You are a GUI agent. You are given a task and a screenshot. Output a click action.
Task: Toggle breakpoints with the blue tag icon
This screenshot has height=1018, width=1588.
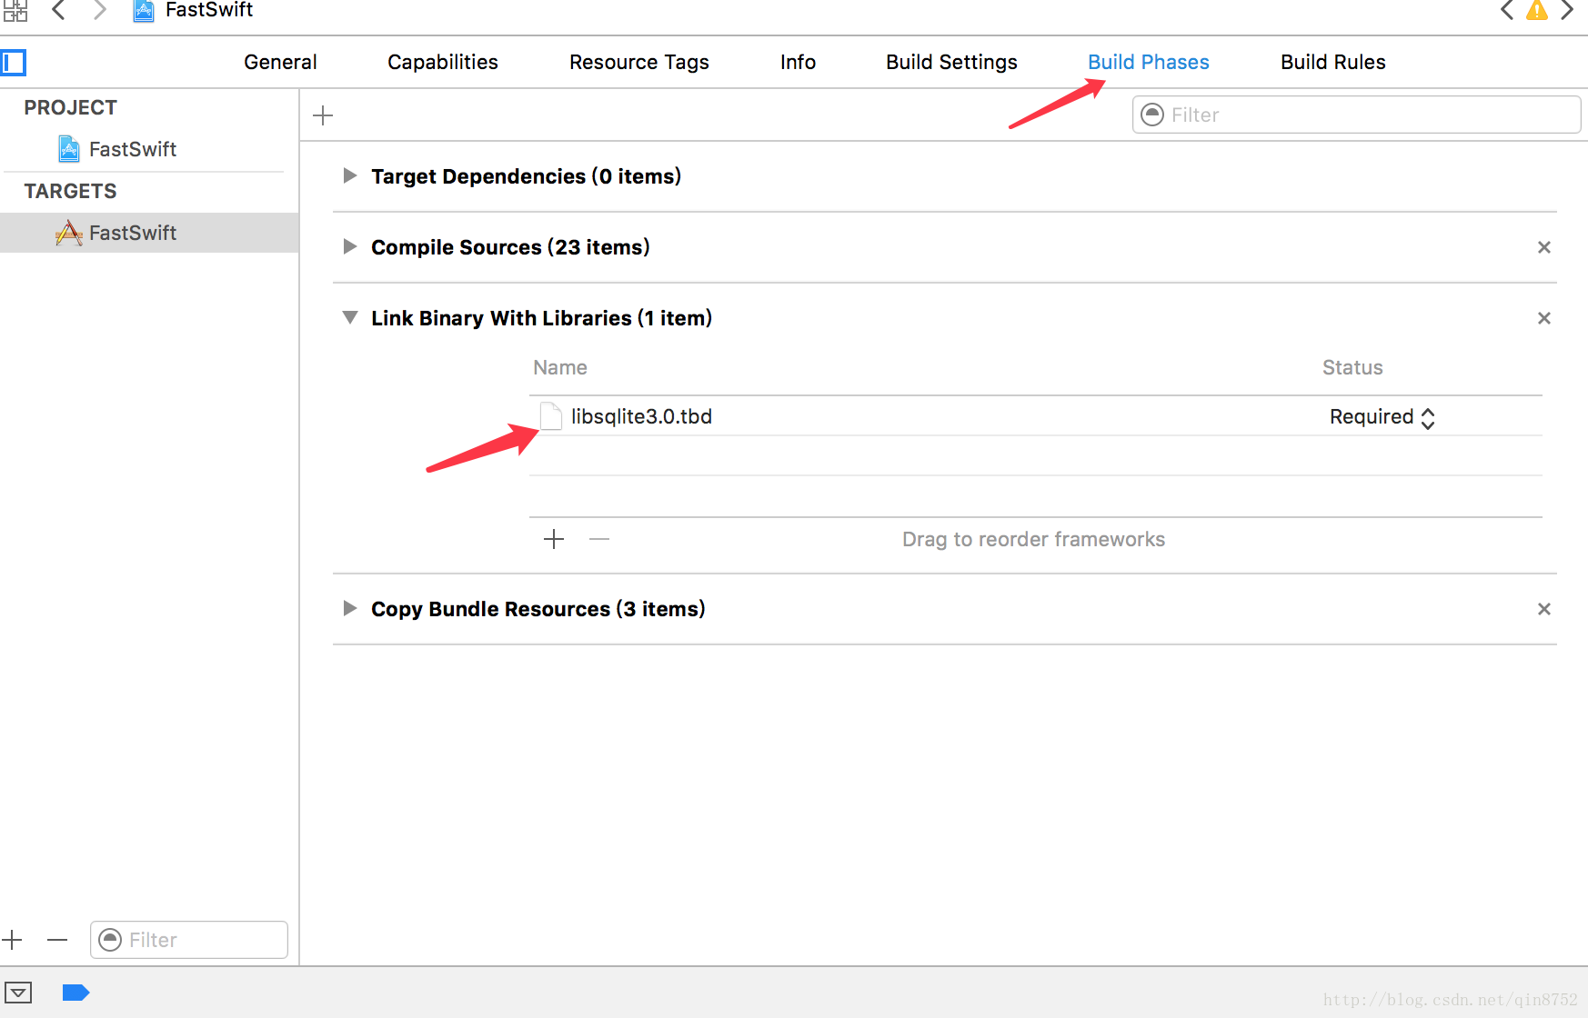click(75, 993)
